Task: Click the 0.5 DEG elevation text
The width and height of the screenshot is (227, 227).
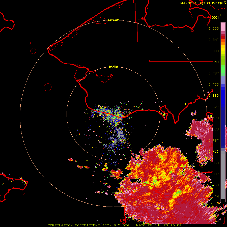Action: [121, 225]
